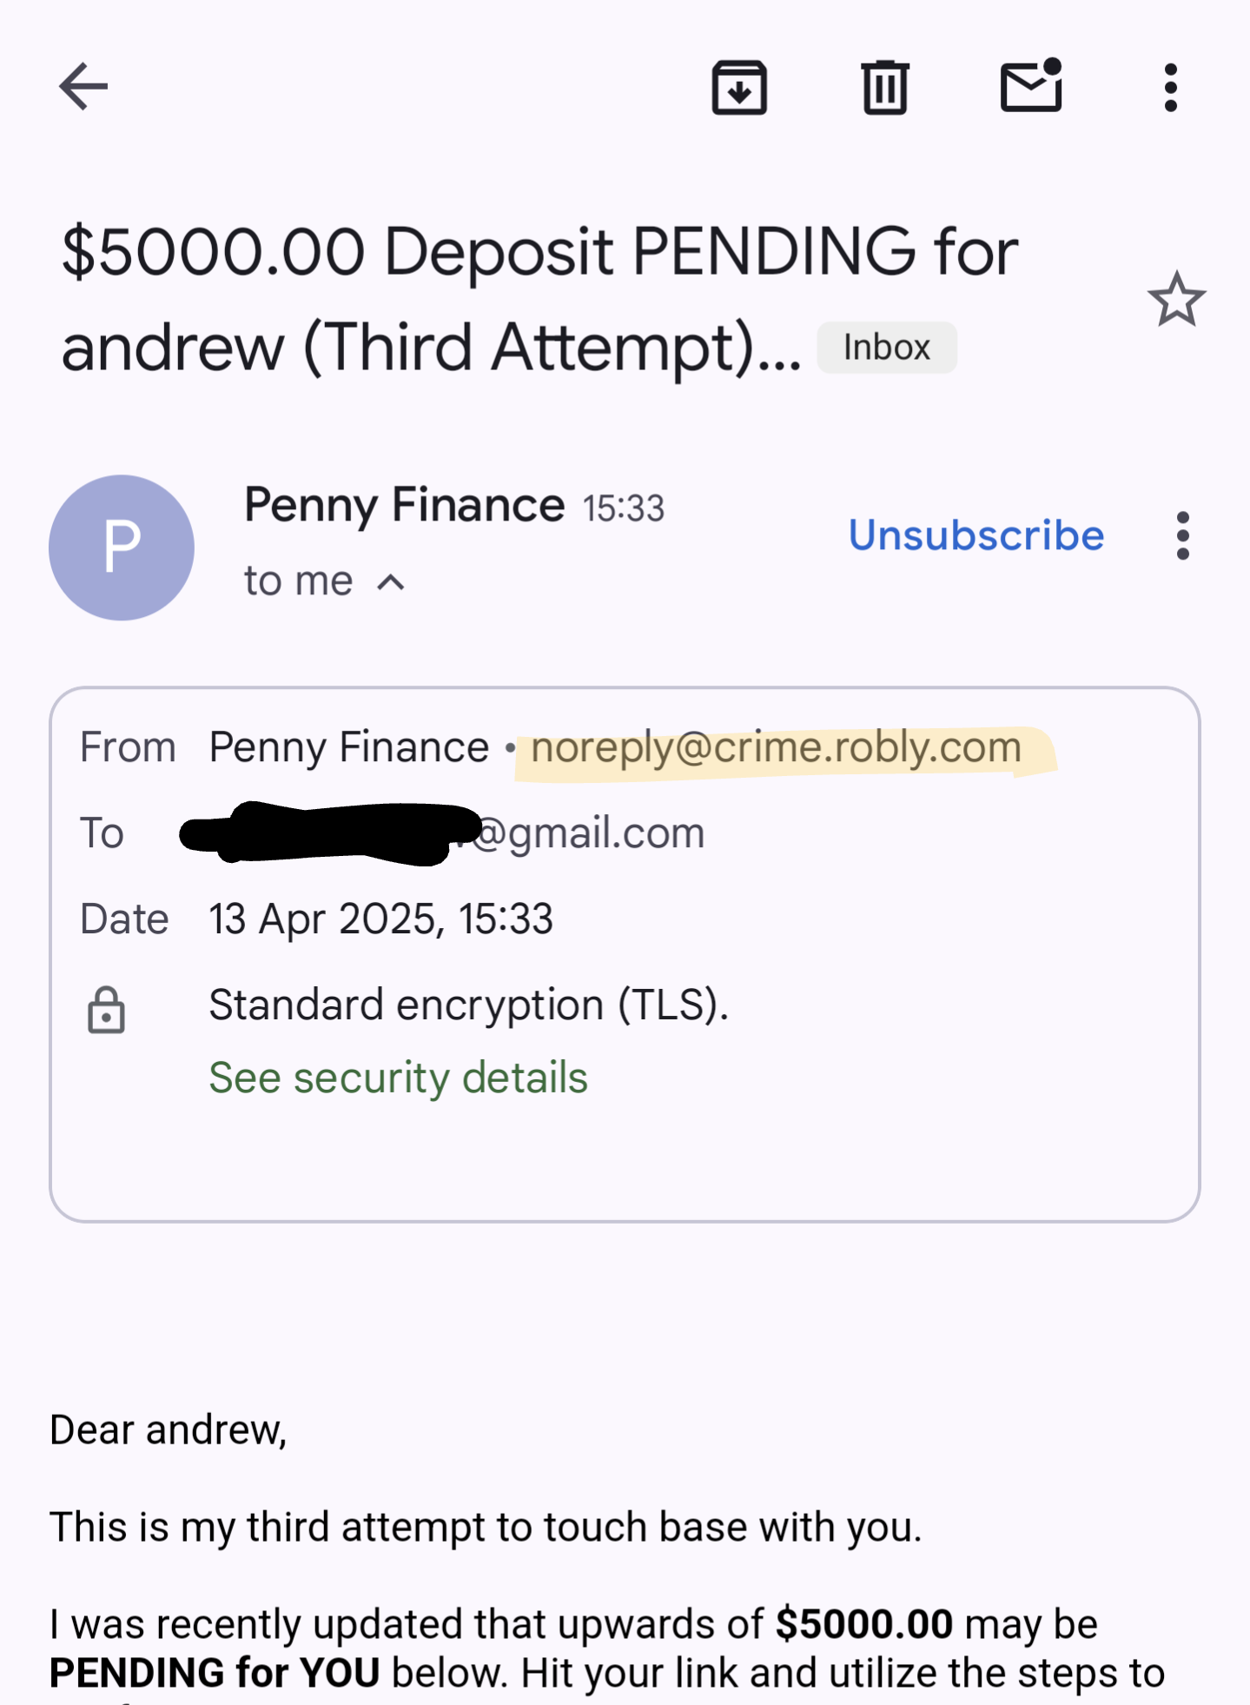Screen dimensions: 1250x1705
Task: Star the $5000.00 Deposit PENDING email
Action: (x=1177, y=299)
